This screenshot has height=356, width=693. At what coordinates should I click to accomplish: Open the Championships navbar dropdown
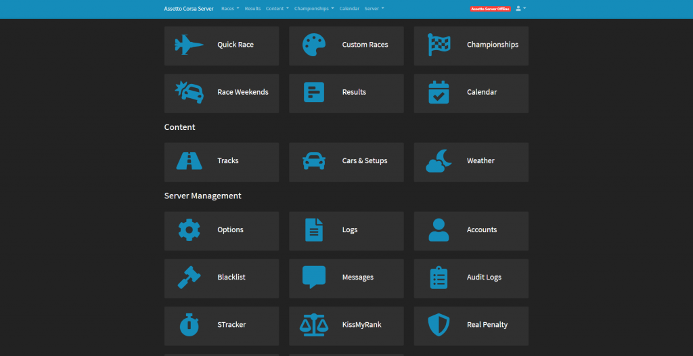(x=314, y=8)
